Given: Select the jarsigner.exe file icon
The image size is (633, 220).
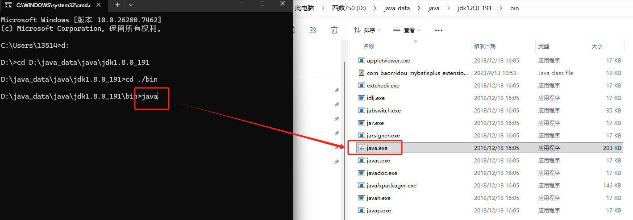Looking at the screenshot, I should coord(362,135).
